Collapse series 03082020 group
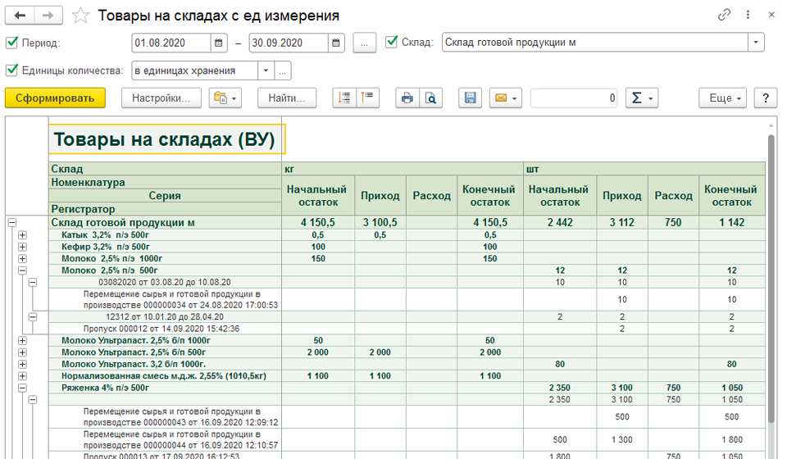This screenshot has width=787, height=459. [33, 282]
